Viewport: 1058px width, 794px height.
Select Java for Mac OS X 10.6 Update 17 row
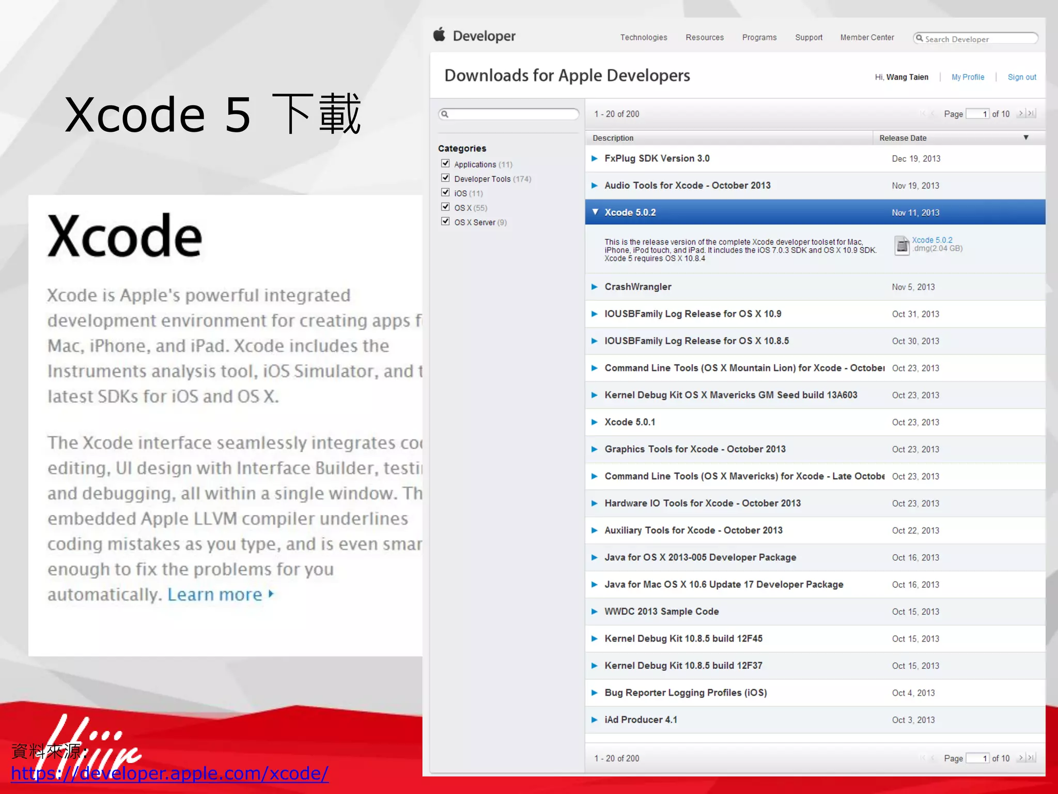point(815,584)
